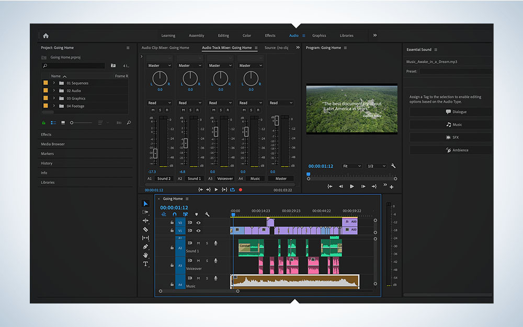
Task: Pick the Ripple Edit tool
Action: click(145, 220)
